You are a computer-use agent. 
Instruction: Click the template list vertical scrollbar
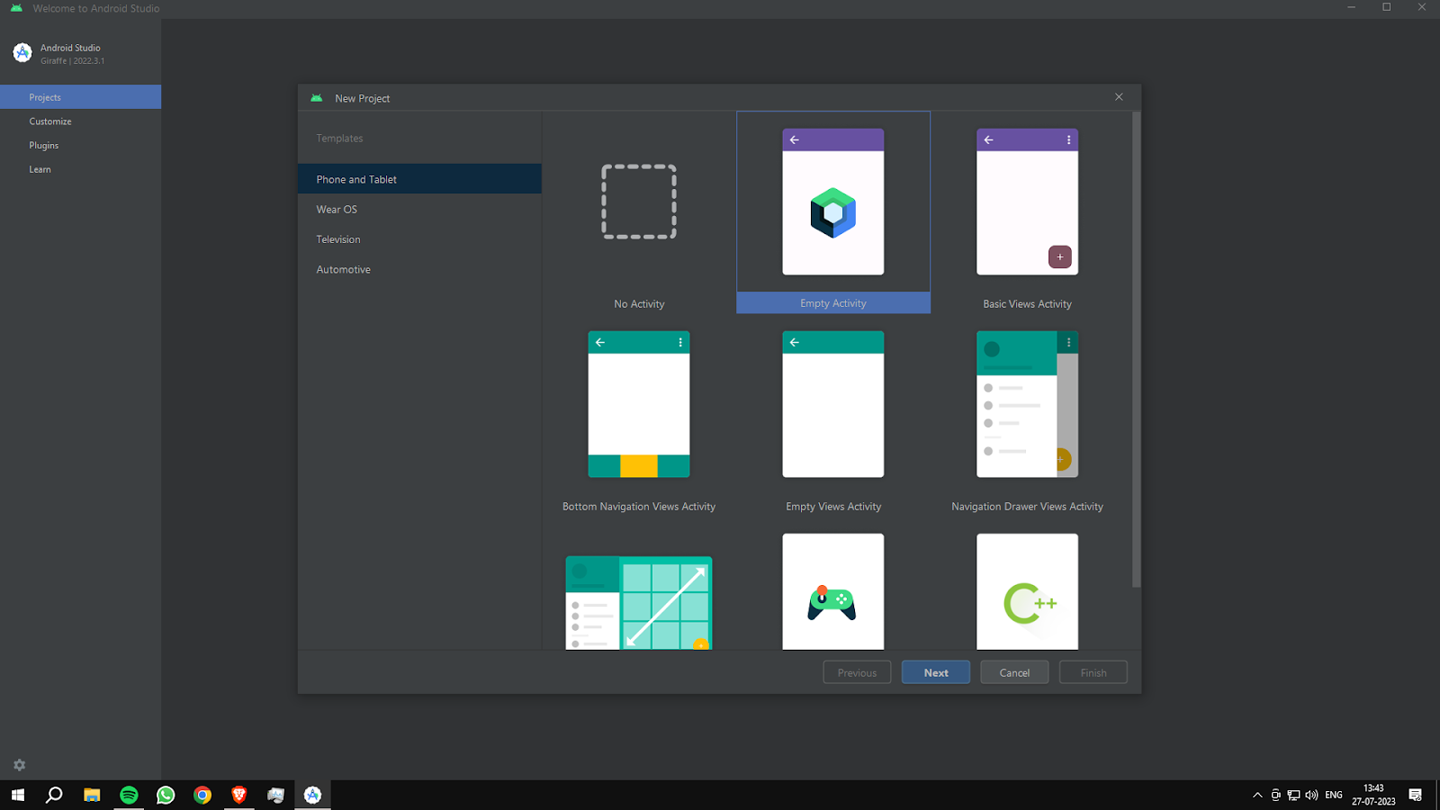(1136, 351)
